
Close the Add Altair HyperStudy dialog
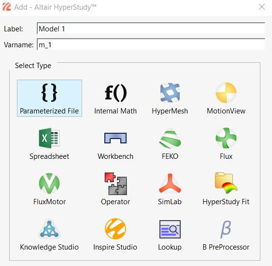pyautogui.click(x=262, y=7)
